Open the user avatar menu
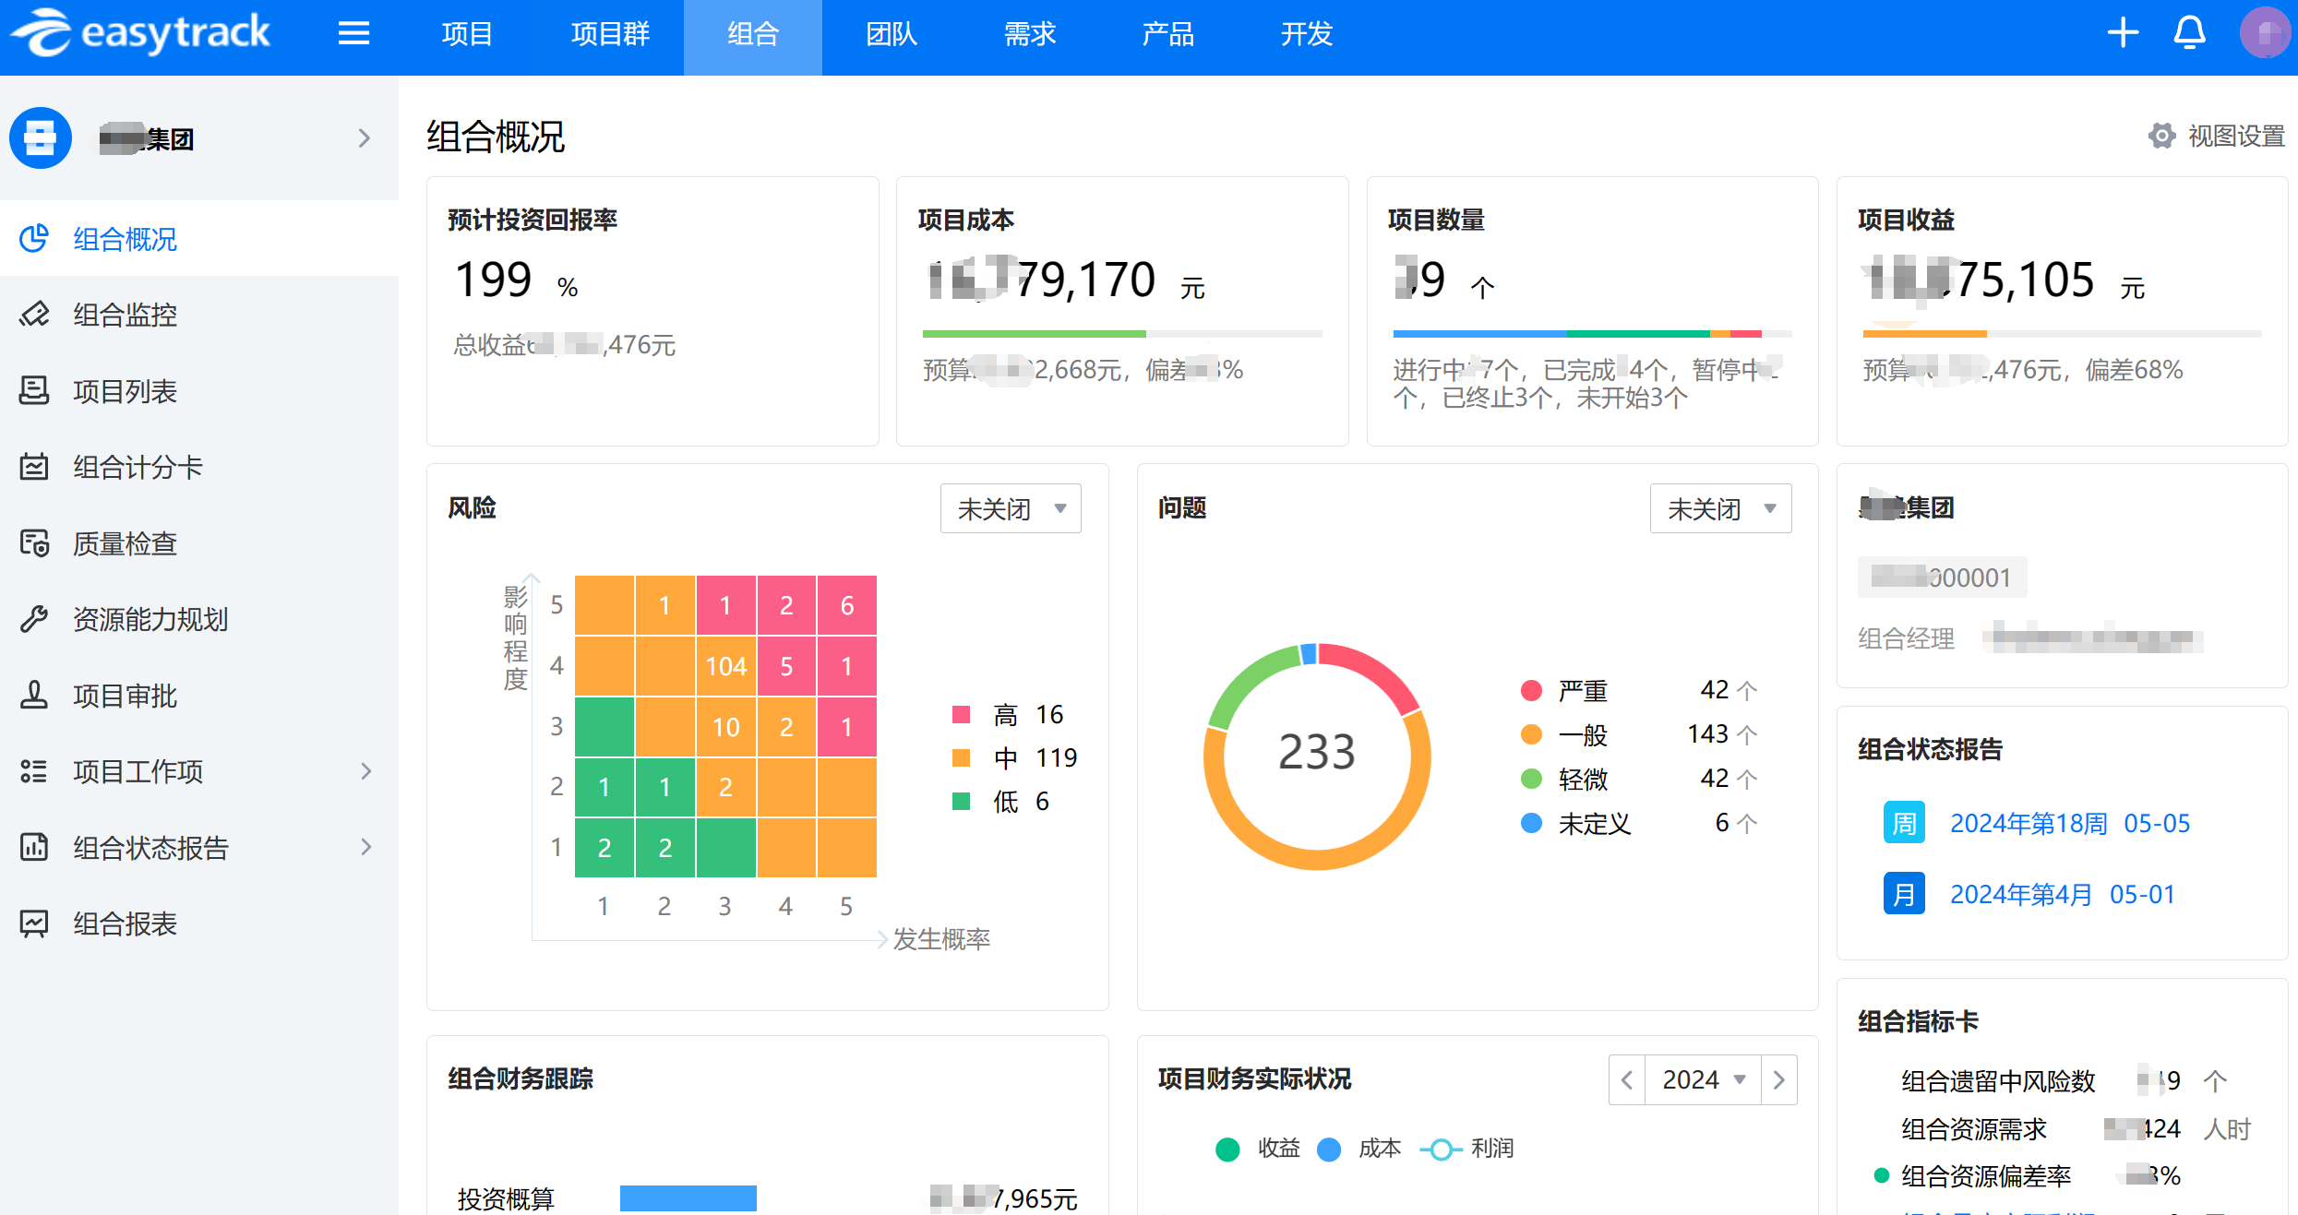This screenshot has width=2298, height=1215. tap(2264, 33)
